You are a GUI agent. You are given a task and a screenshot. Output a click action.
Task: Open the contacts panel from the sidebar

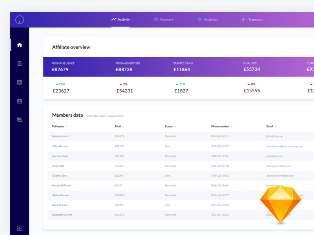(19, 101)
